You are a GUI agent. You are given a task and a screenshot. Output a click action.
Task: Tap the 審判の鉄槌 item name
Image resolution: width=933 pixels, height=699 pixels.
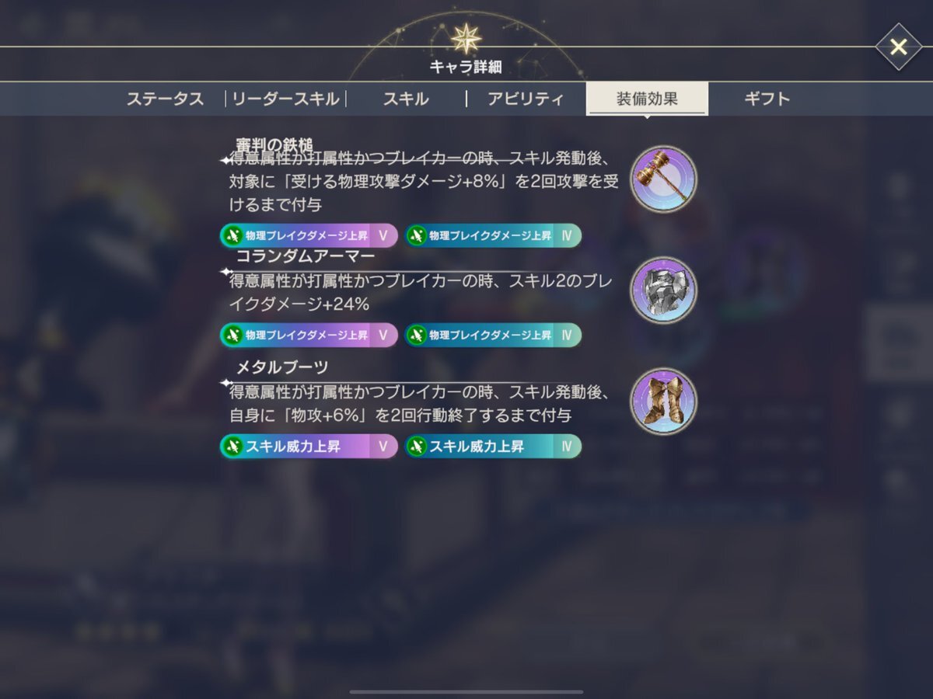274,144
